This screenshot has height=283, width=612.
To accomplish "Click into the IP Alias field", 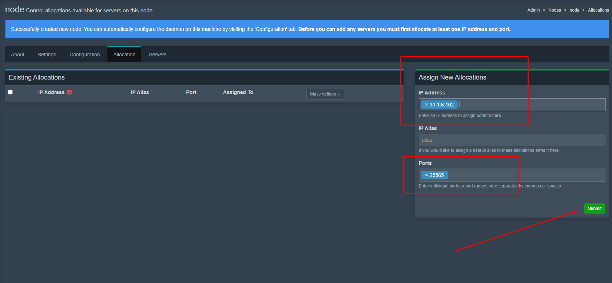I will tap(512, 140).
